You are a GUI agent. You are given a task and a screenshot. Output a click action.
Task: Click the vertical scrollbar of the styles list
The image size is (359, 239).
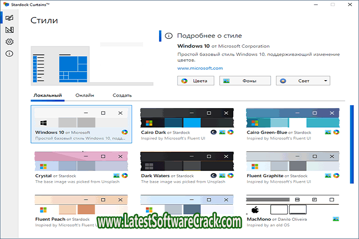(352, 164)
